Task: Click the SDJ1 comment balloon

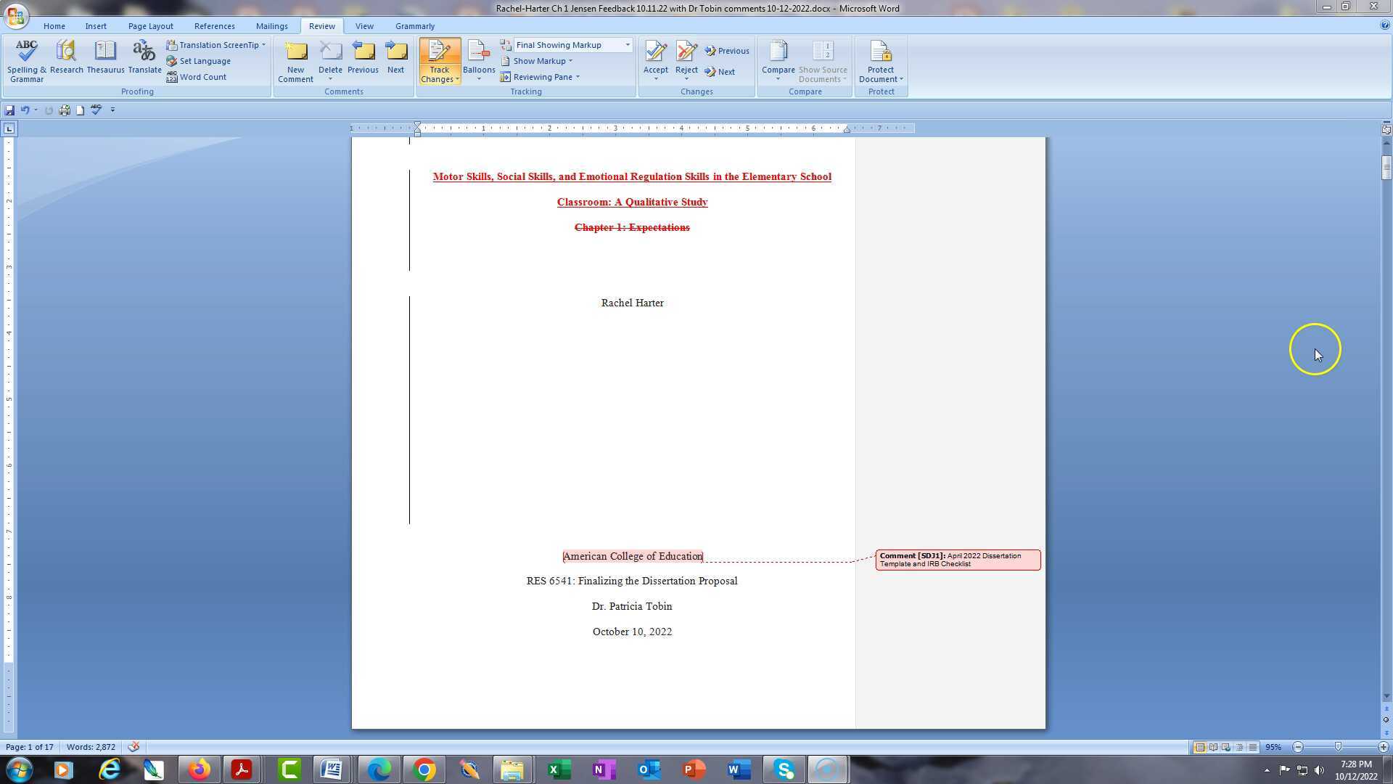Action: click(957, 560)
